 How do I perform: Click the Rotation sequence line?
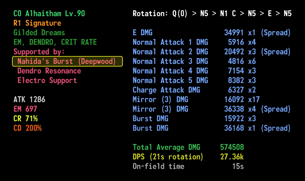[212, 14]
